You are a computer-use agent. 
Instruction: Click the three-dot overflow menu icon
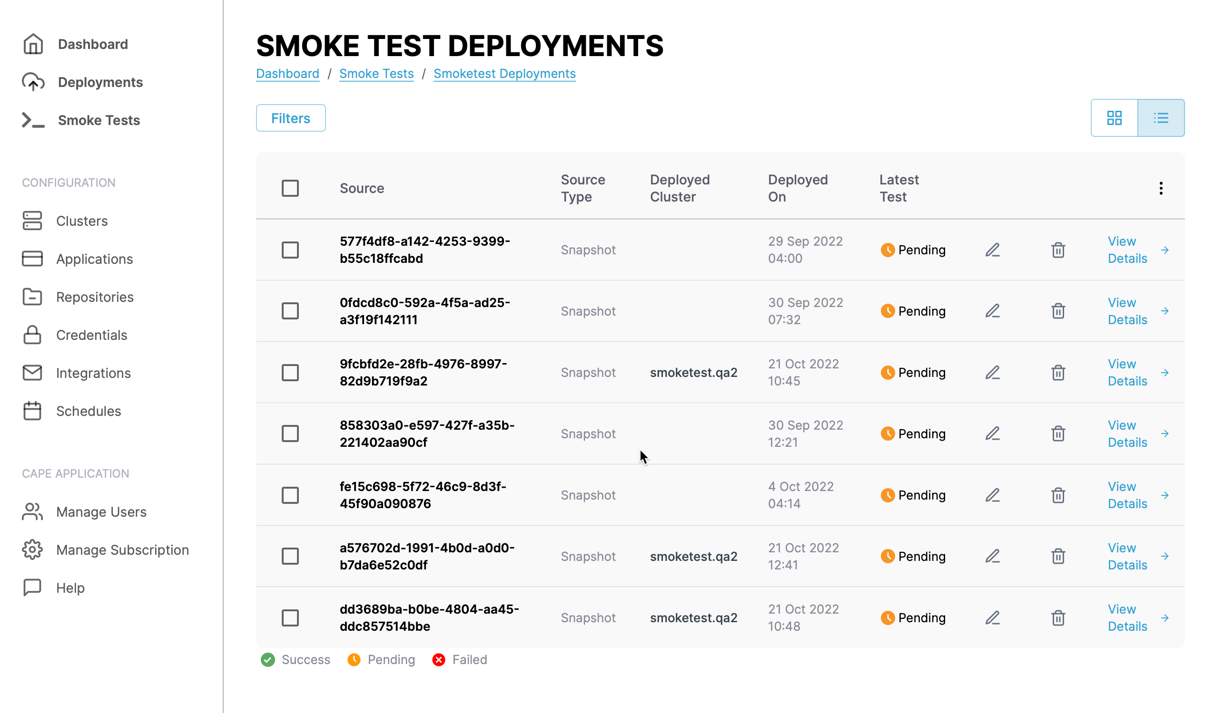click(x=1160, y=188)
